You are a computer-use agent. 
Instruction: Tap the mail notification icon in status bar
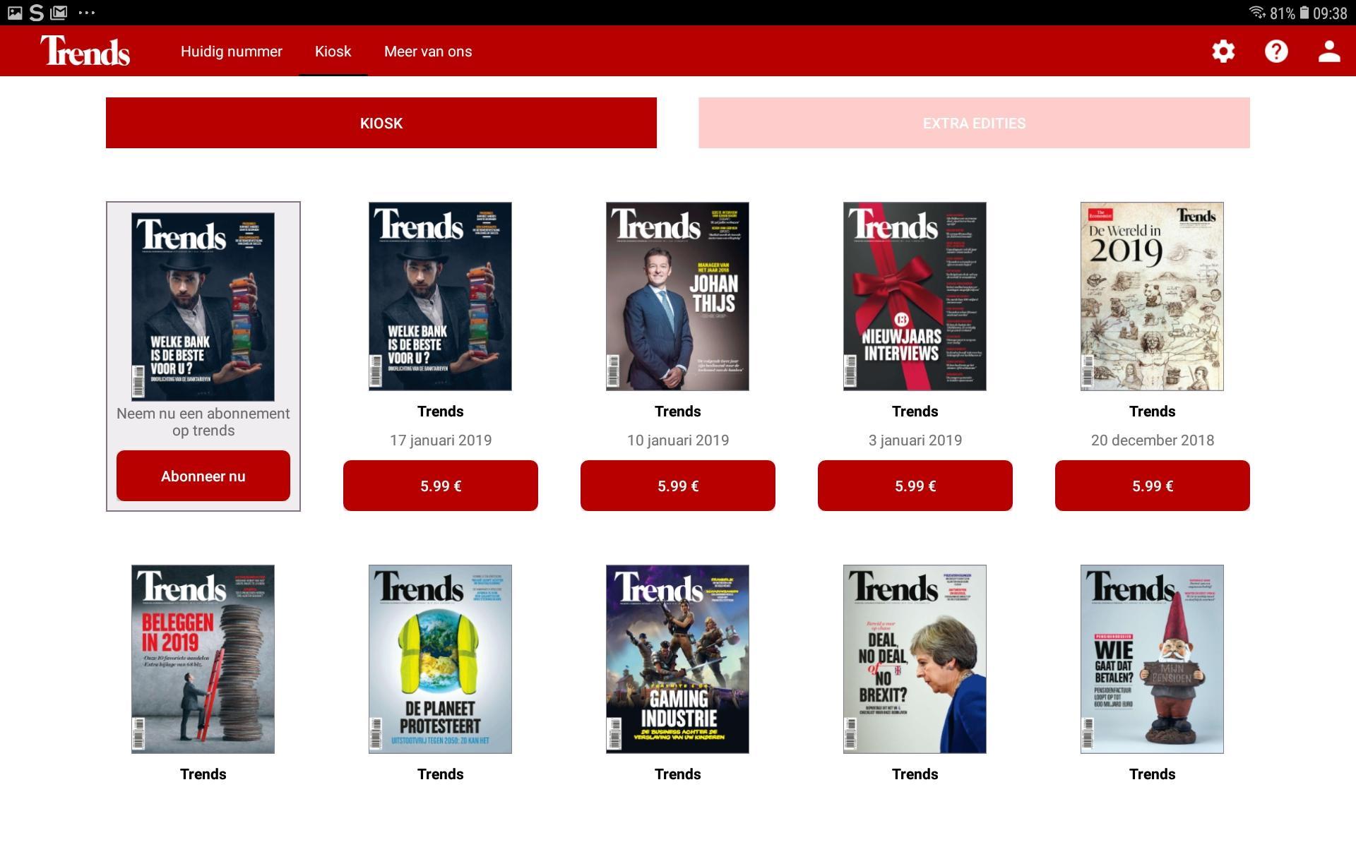point(59,13)
